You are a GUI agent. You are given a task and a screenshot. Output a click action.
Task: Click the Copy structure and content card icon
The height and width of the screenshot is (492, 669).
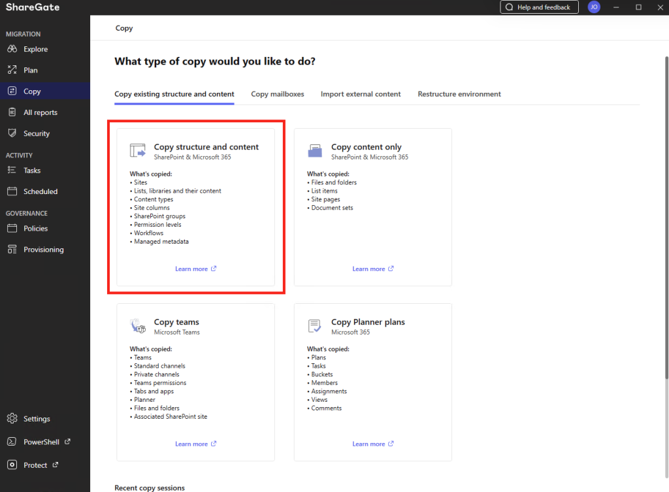point(137,151)
